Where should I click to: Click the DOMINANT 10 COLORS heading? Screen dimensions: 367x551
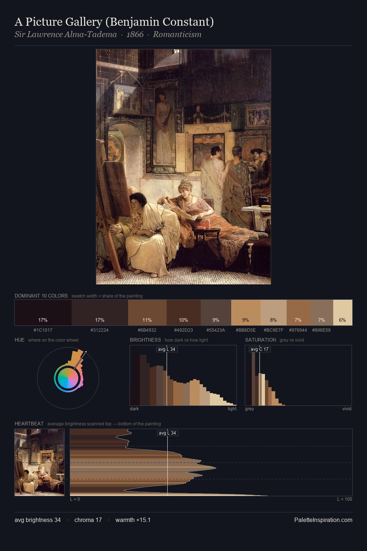41,296
